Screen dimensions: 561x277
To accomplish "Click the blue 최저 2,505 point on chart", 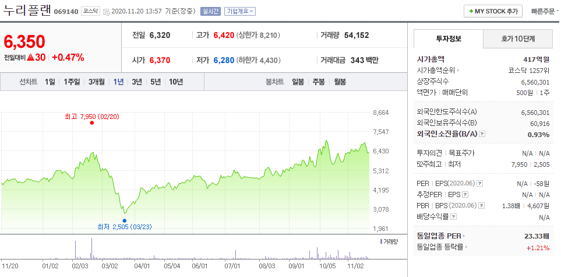I will (124, 221).
